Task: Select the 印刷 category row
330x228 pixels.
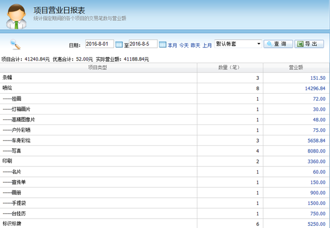Action: [x=8, y=161]
